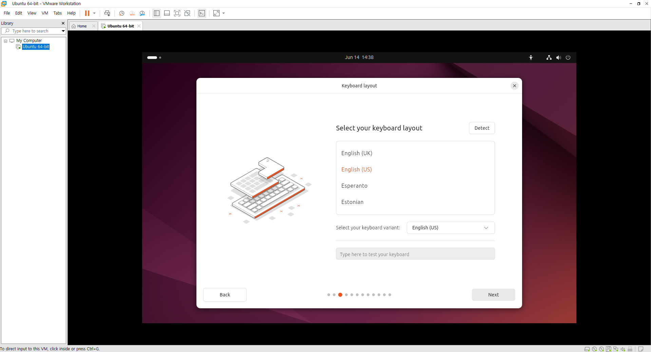Image resolution: width=651 pixels, height=352 pixels.
Task: Send Ctrl+Alt+Del to the virtual machine
Action: pyautogui.click(x=107, y=13)
